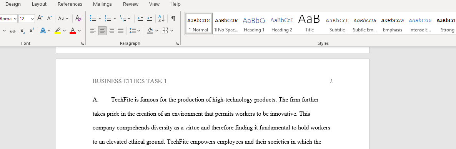Image resolution: width=456 pixels, height=149 pixels.
Task: Open Font dialog launcher
Action: tap(83, 43)
